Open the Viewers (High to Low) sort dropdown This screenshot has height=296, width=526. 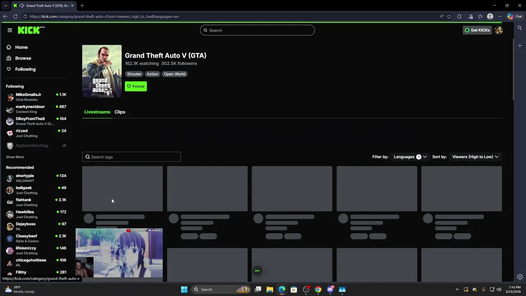(475, 157)
